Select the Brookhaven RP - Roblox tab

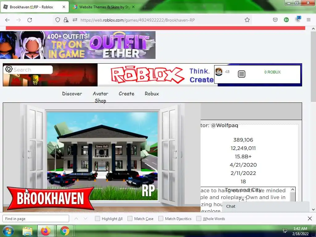coord(35,7)
